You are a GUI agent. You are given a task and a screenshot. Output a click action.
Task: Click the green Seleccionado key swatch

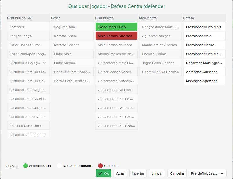(26, 166)
